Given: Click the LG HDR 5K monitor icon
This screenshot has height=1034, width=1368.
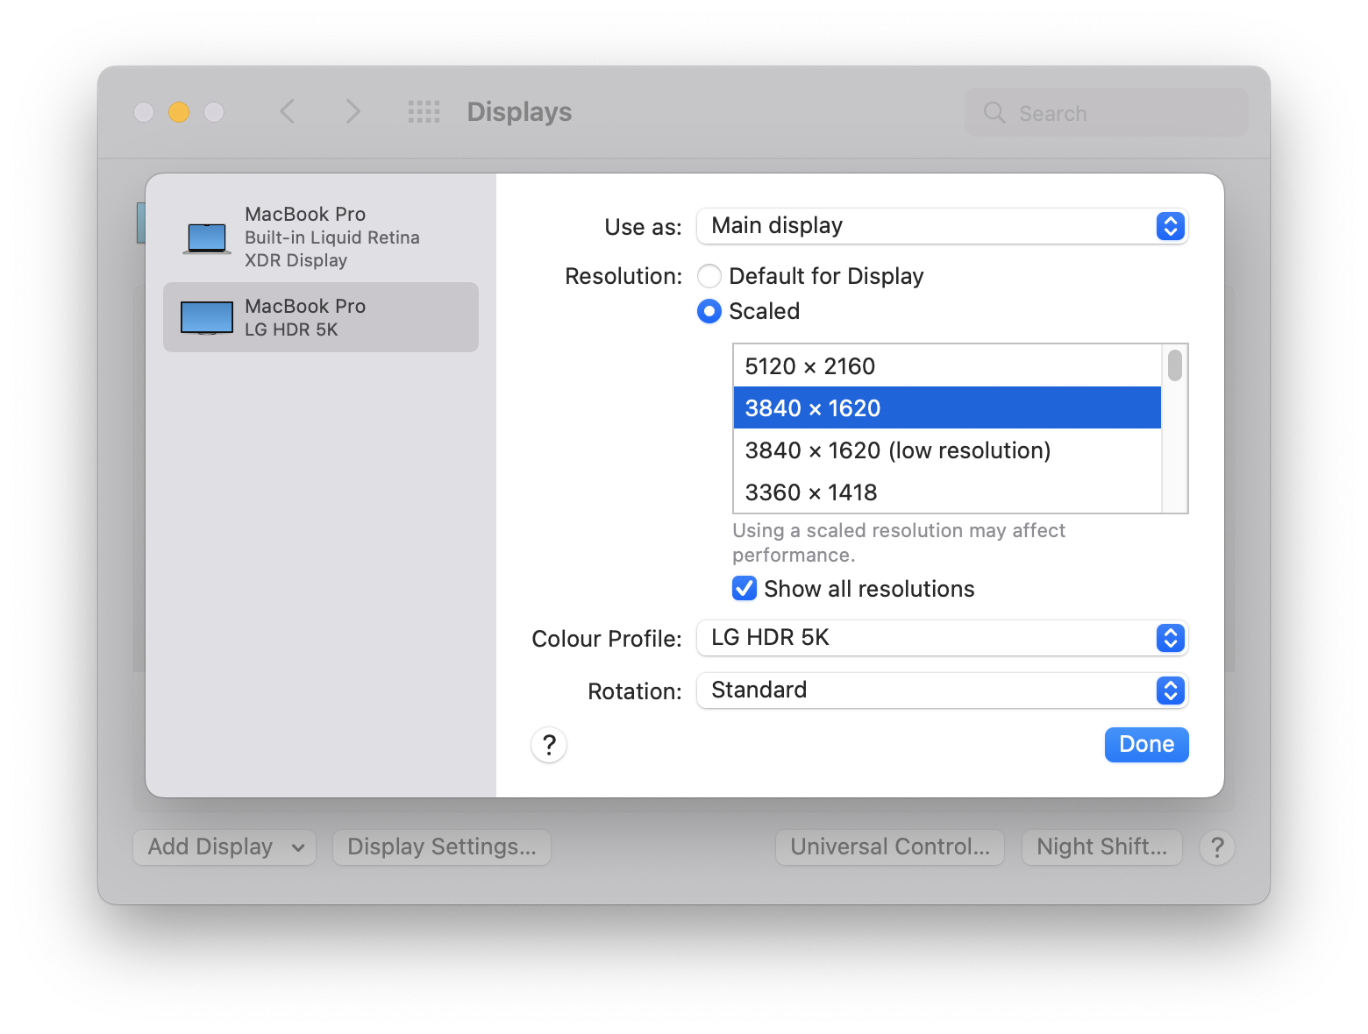Looking at the screenshot, I should [207, 317].
